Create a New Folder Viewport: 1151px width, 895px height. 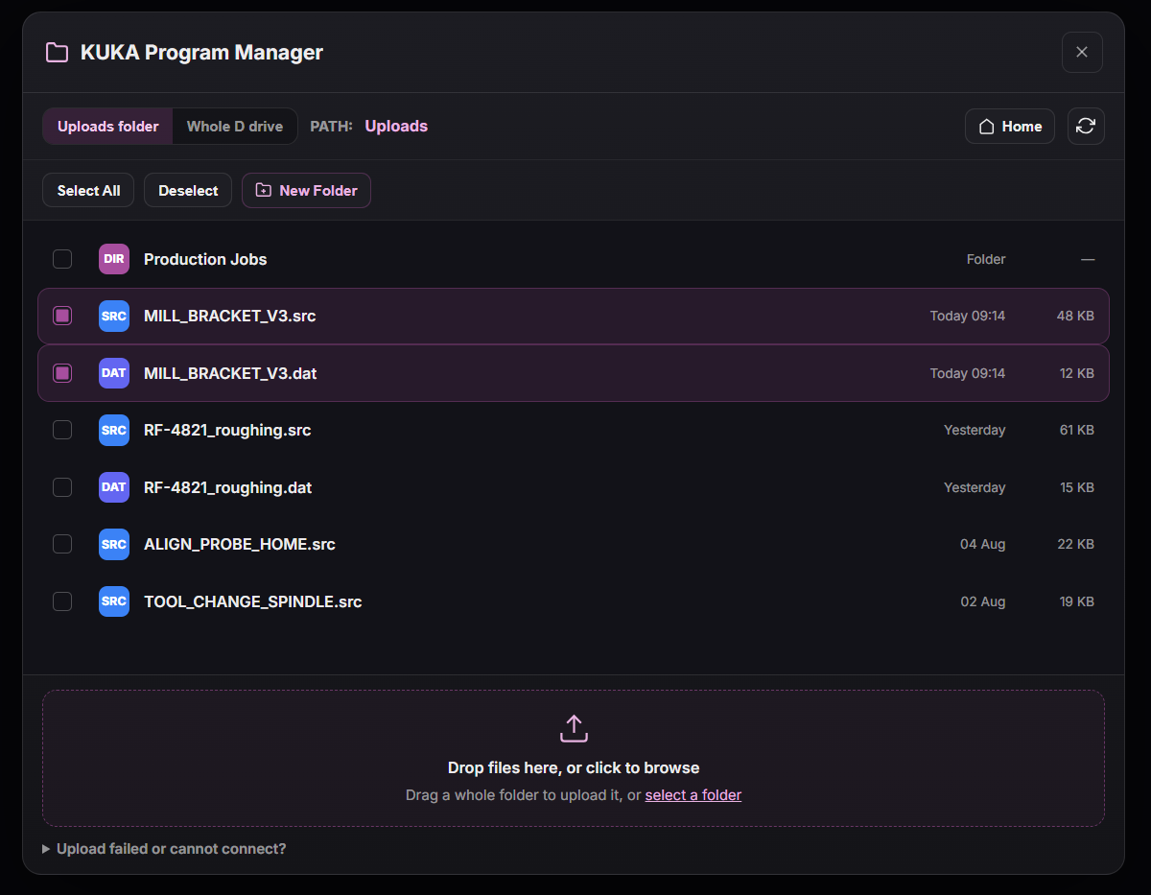[x=306, y=190]
